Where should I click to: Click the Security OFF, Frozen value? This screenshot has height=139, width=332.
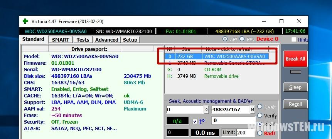click(64, 122)
